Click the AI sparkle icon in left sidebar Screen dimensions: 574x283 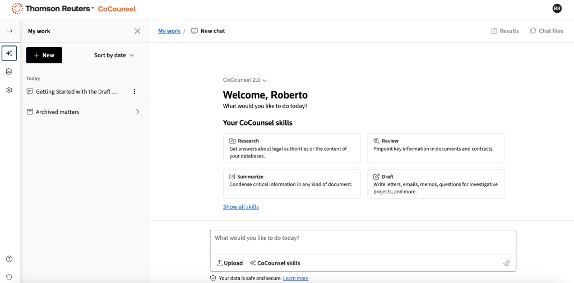click(x=9, y=54)
